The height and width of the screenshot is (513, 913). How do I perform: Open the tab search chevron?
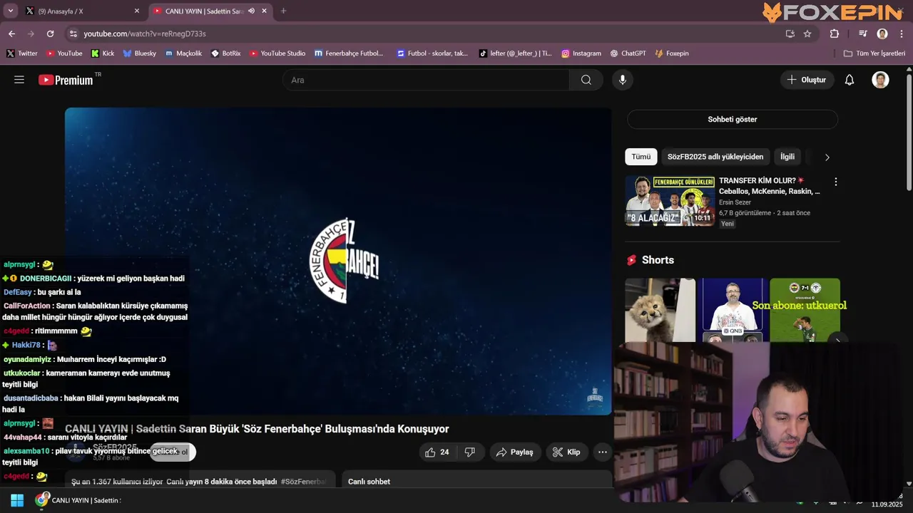[x=11, y=11]
